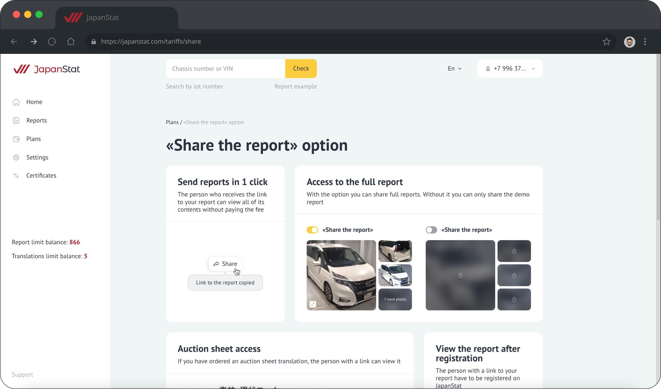The width and height of the screenshot is (661, 389).
Task: Open the Report example link
Action: (295, 86)
